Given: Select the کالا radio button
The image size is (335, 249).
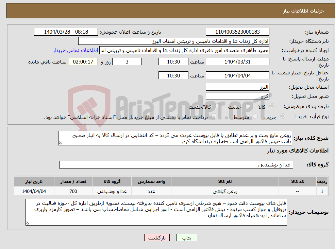Looking at the screenshot, I should point(272,106).
